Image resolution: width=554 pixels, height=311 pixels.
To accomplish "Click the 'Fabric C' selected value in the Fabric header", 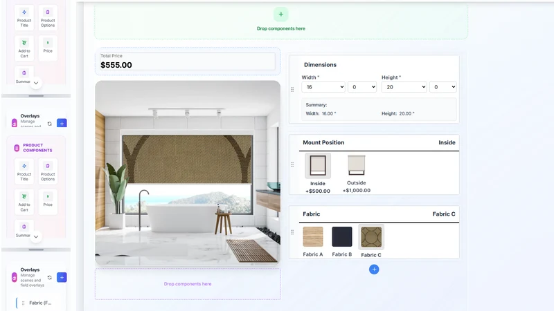I will pos(444,214).
